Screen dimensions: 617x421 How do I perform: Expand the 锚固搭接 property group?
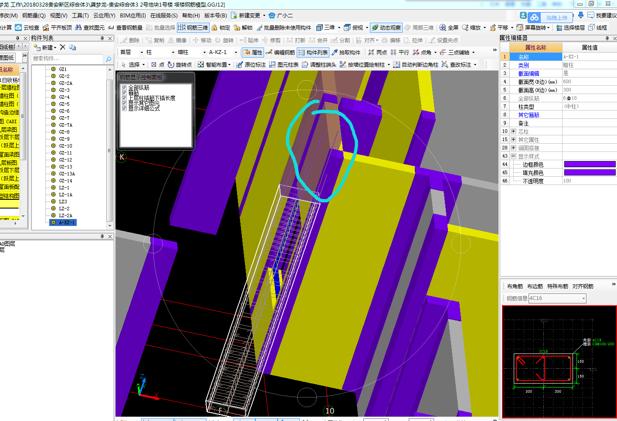pyautogui.click(x=513, y=148)
